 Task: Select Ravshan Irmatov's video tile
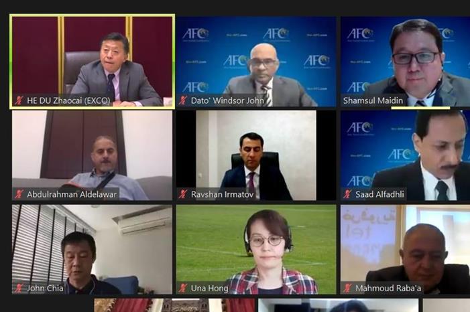pos(256,155)
